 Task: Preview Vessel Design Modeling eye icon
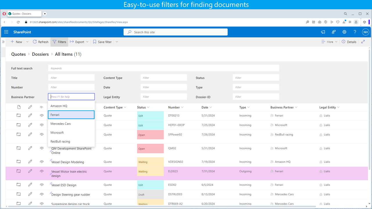point(42,162)
